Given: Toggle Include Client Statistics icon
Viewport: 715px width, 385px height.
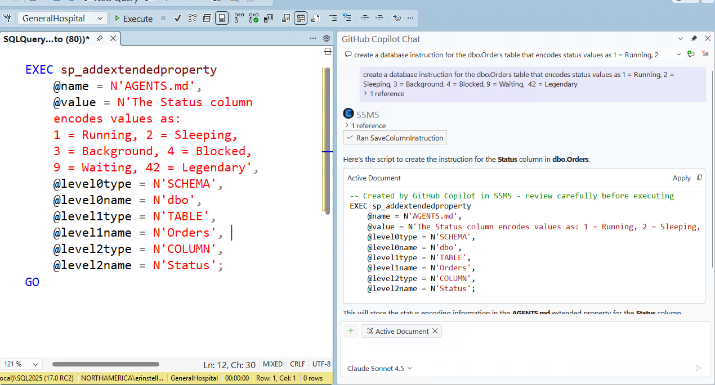Looking at the screenshot, I should (x=269, y=19).
